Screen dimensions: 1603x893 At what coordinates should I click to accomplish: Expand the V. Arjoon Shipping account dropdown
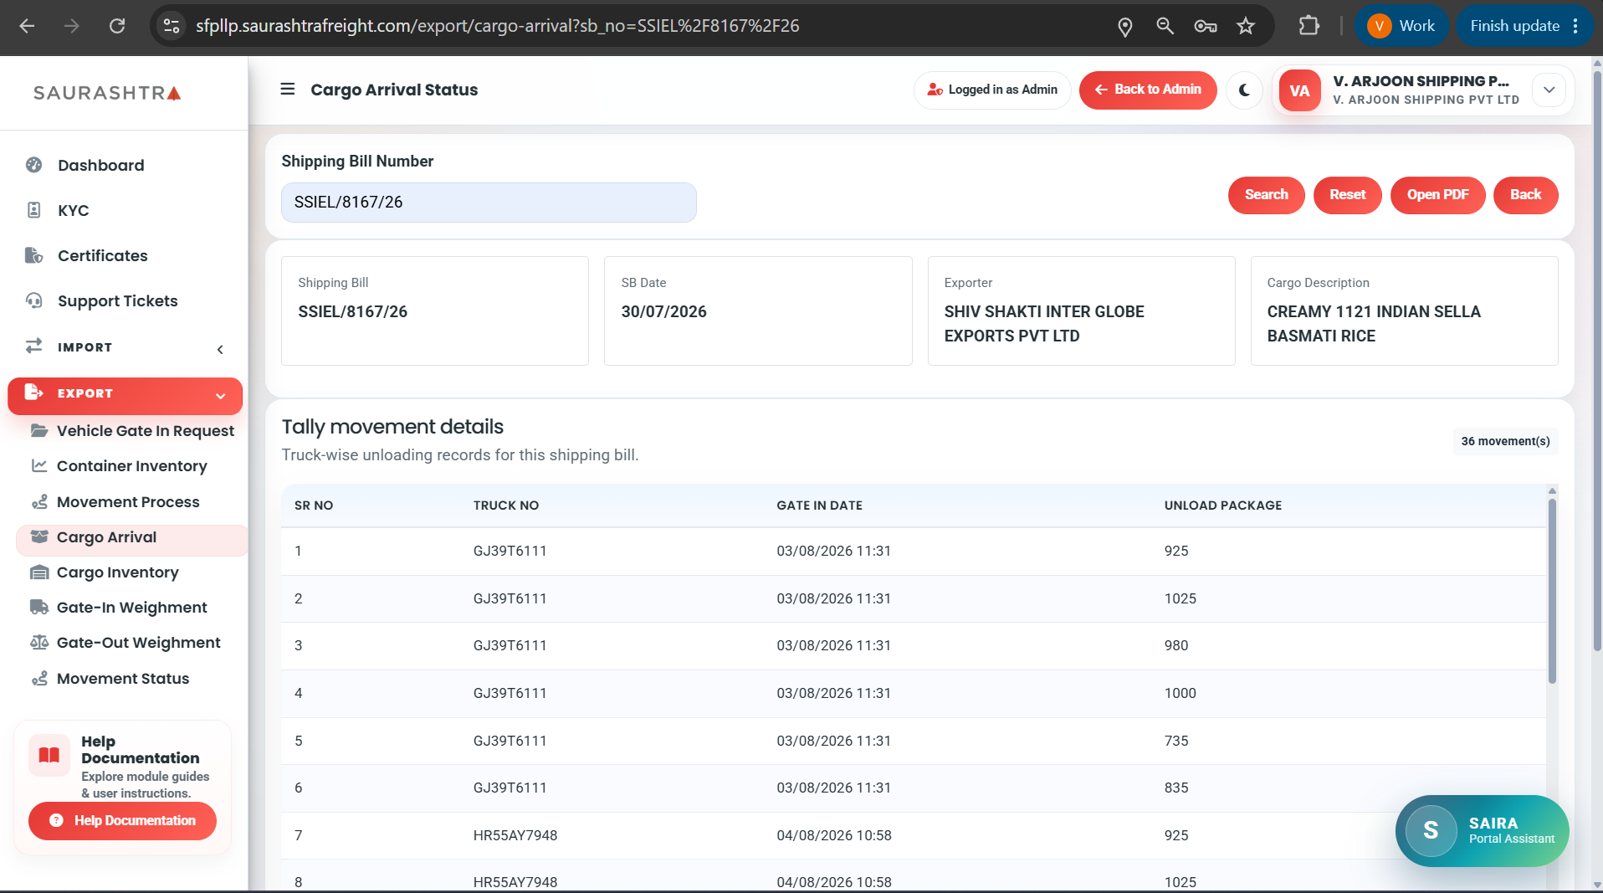(1549, 90)
